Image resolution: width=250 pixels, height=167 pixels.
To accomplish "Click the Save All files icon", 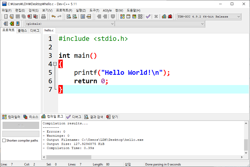I will click(x=23, y=16).
